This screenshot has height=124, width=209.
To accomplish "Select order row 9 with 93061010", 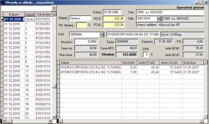I will (28, 62).
